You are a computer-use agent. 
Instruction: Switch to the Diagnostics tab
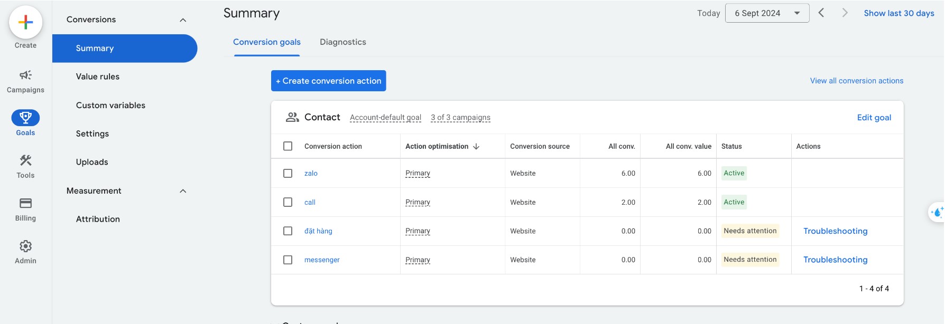point(343,42)
